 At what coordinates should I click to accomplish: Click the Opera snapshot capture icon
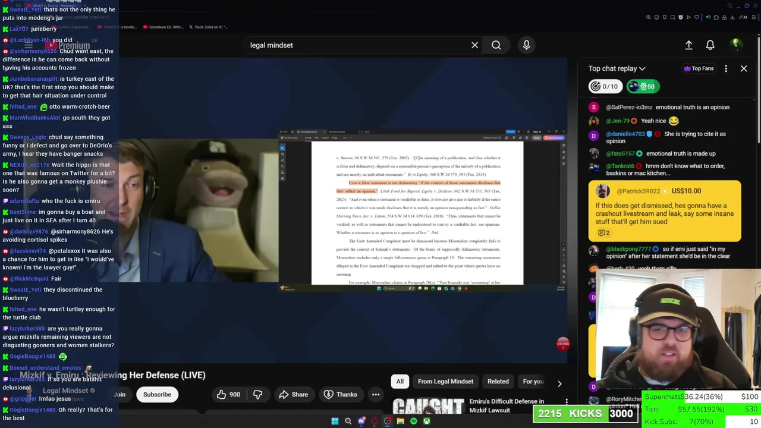click(x=672, y=17)
